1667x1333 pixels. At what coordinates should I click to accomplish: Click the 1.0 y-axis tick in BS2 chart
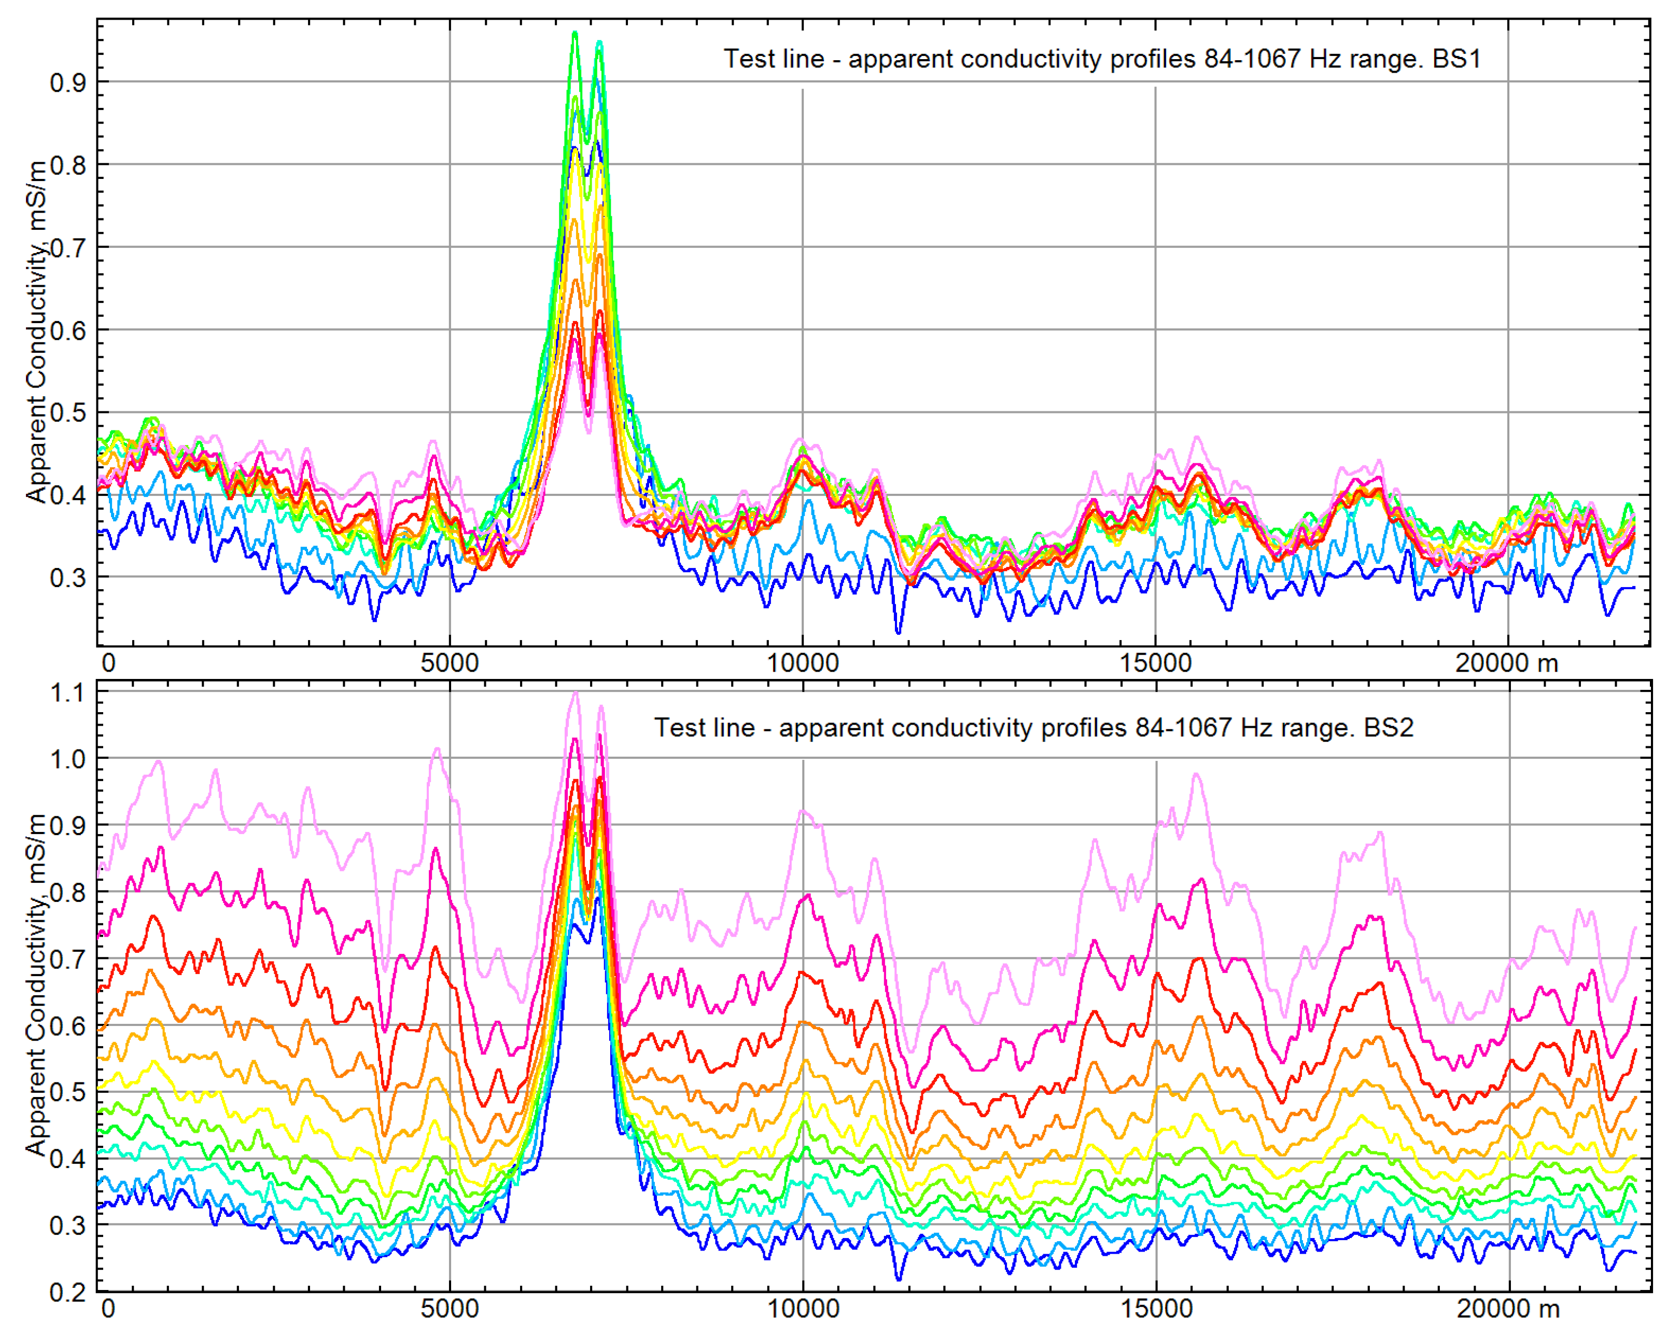(x=68, y=760)
